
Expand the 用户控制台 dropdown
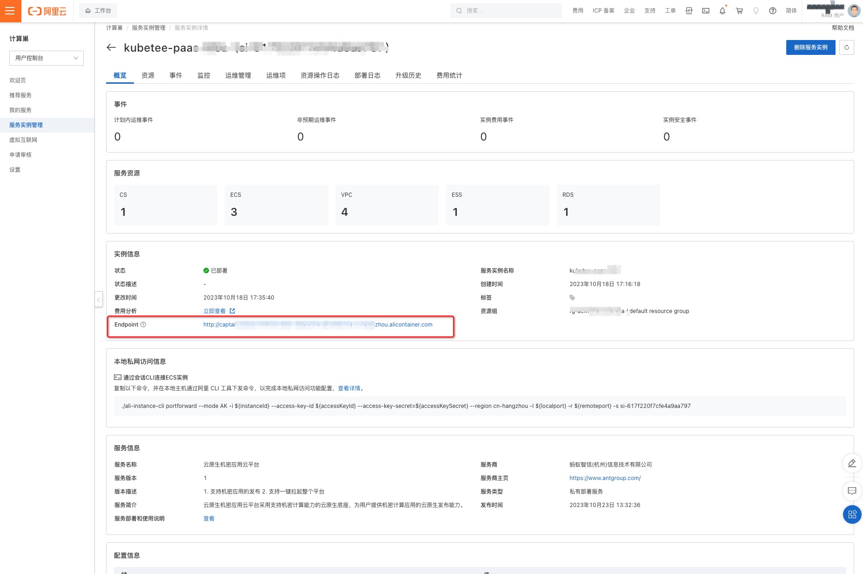[47, 58]
